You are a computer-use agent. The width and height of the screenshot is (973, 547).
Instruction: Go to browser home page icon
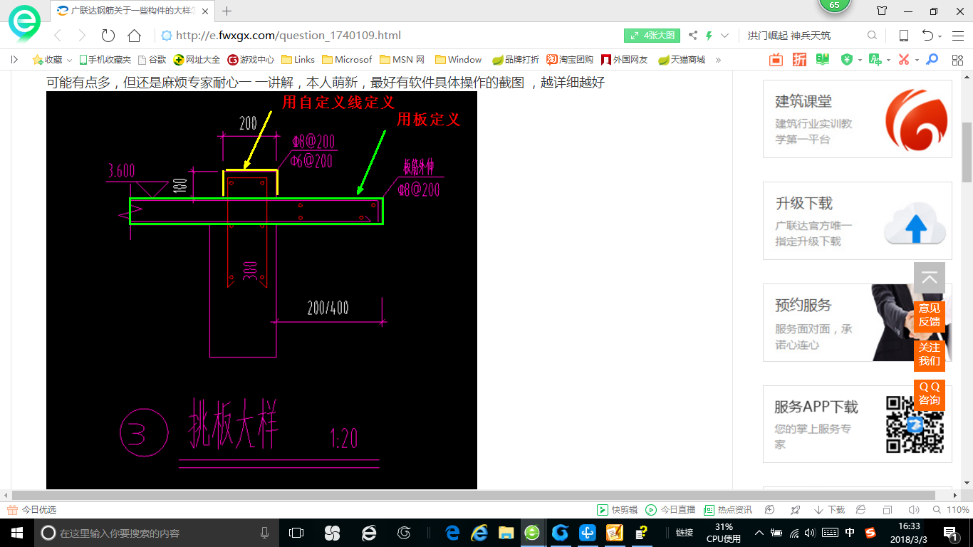pyautogui.click(x=134, y=36)
